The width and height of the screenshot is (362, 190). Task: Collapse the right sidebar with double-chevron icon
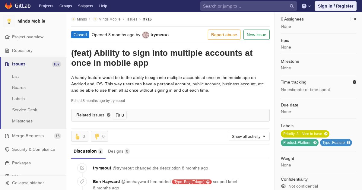[x=355, y=19]
